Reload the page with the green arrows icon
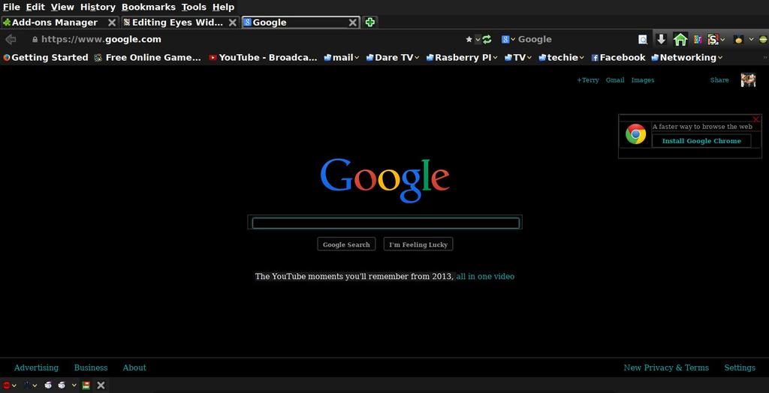Image resolution: width=769 pixels, height=393 pixels. click(487, 39)
